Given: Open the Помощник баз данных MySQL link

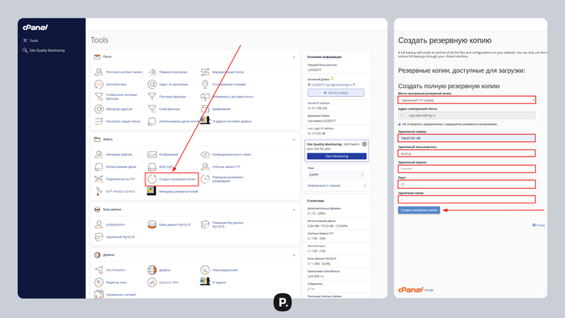Looking at the screenshot, I should [228, 224].
